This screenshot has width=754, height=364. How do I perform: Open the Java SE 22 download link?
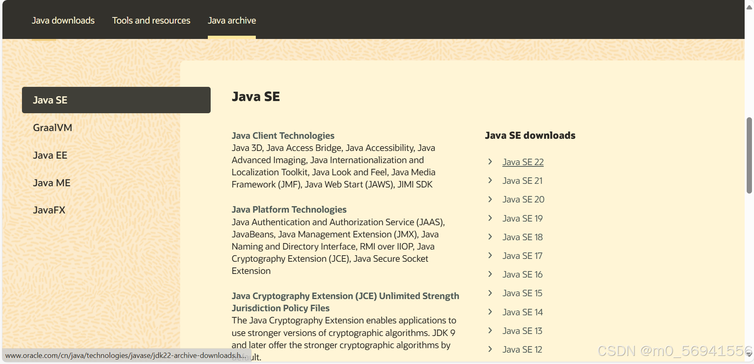click(x=523, y=162)
